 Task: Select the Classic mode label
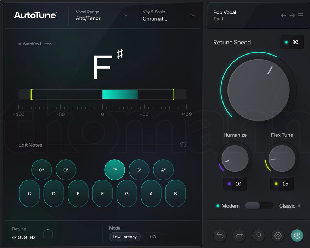(287, 206)
